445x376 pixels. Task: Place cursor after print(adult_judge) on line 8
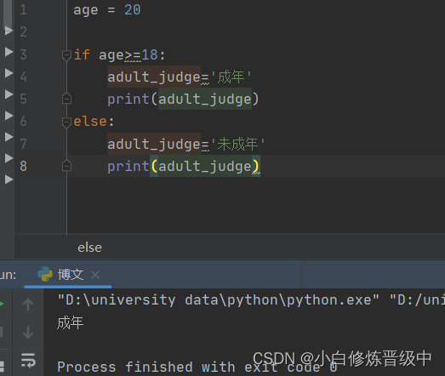click(260, 166)
